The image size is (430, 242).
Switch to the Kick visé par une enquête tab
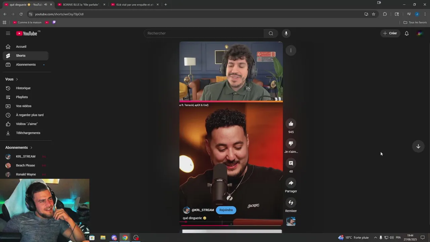(135, 5)
